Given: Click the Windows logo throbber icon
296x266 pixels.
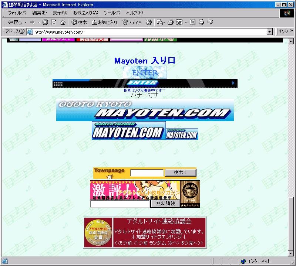Looking at the screenshot, I should click(286, 13).
